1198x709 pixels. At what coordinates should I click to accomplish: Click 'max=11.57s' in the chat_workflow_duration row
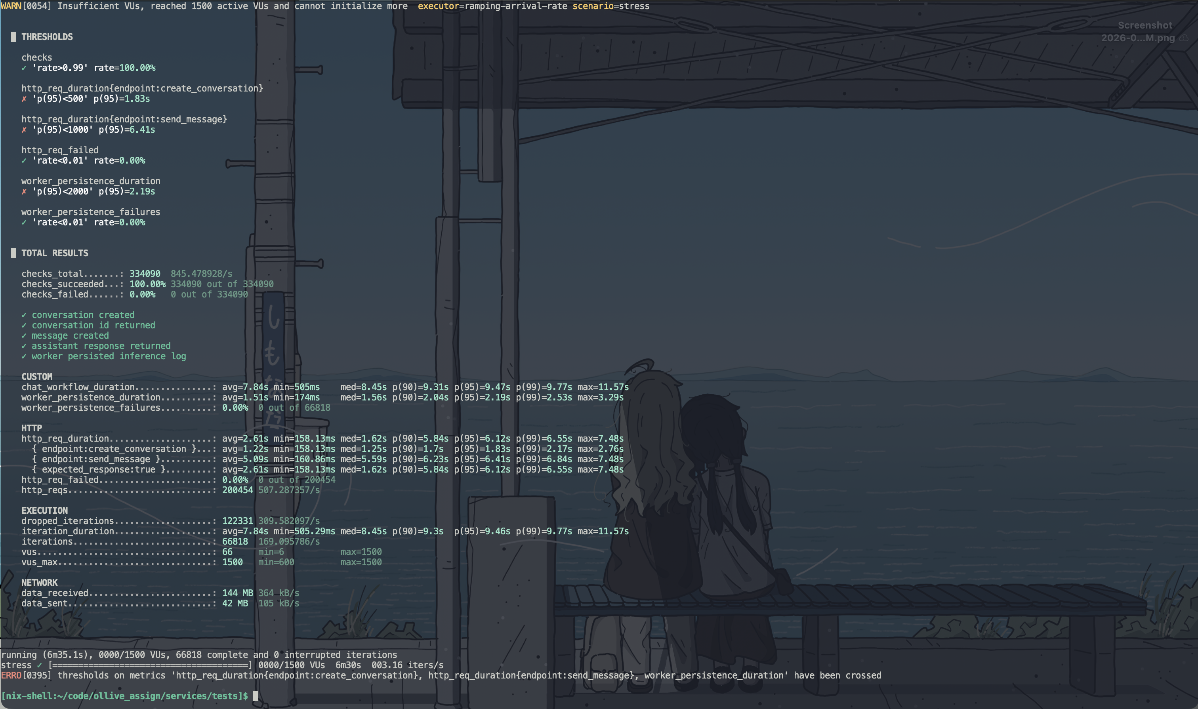click(x=603, y=387)
